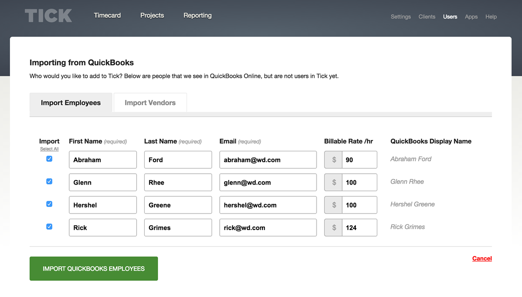Click the email field hershel@wd.com
This screenshot has height=297, width=522.
tap(268, 205)
